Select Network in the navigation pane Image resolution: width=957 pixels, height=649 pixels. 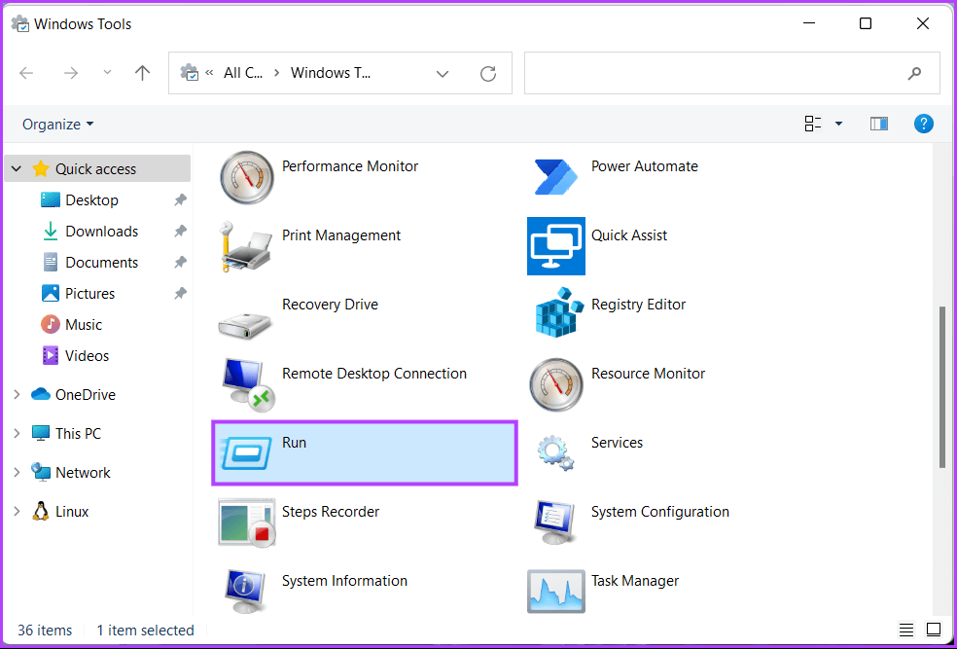[83, 473]
